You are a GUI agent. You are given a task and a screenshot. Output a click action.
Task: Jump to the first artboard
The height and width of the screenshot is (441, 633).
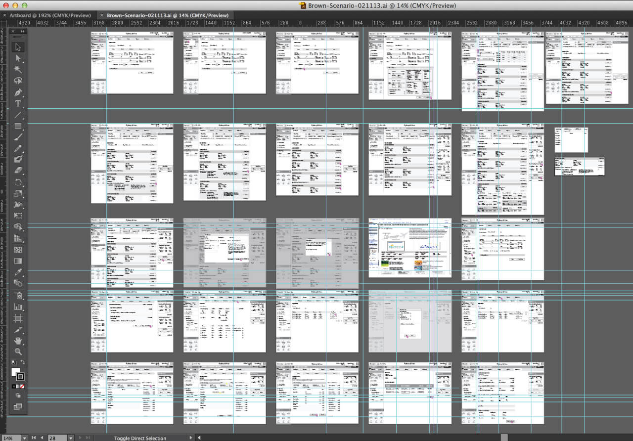pos(34,437)
